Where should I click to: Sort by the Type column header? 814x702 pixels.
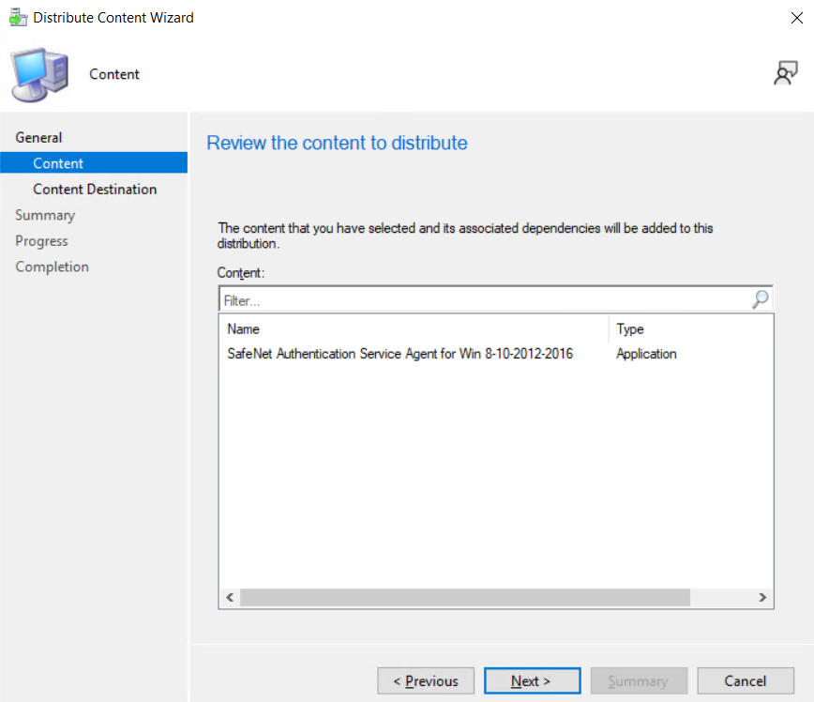(x=691, y=328)
